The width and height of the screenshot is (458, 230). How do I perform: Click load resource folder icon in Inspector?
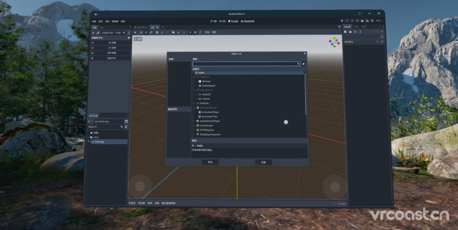pos(350,32)
